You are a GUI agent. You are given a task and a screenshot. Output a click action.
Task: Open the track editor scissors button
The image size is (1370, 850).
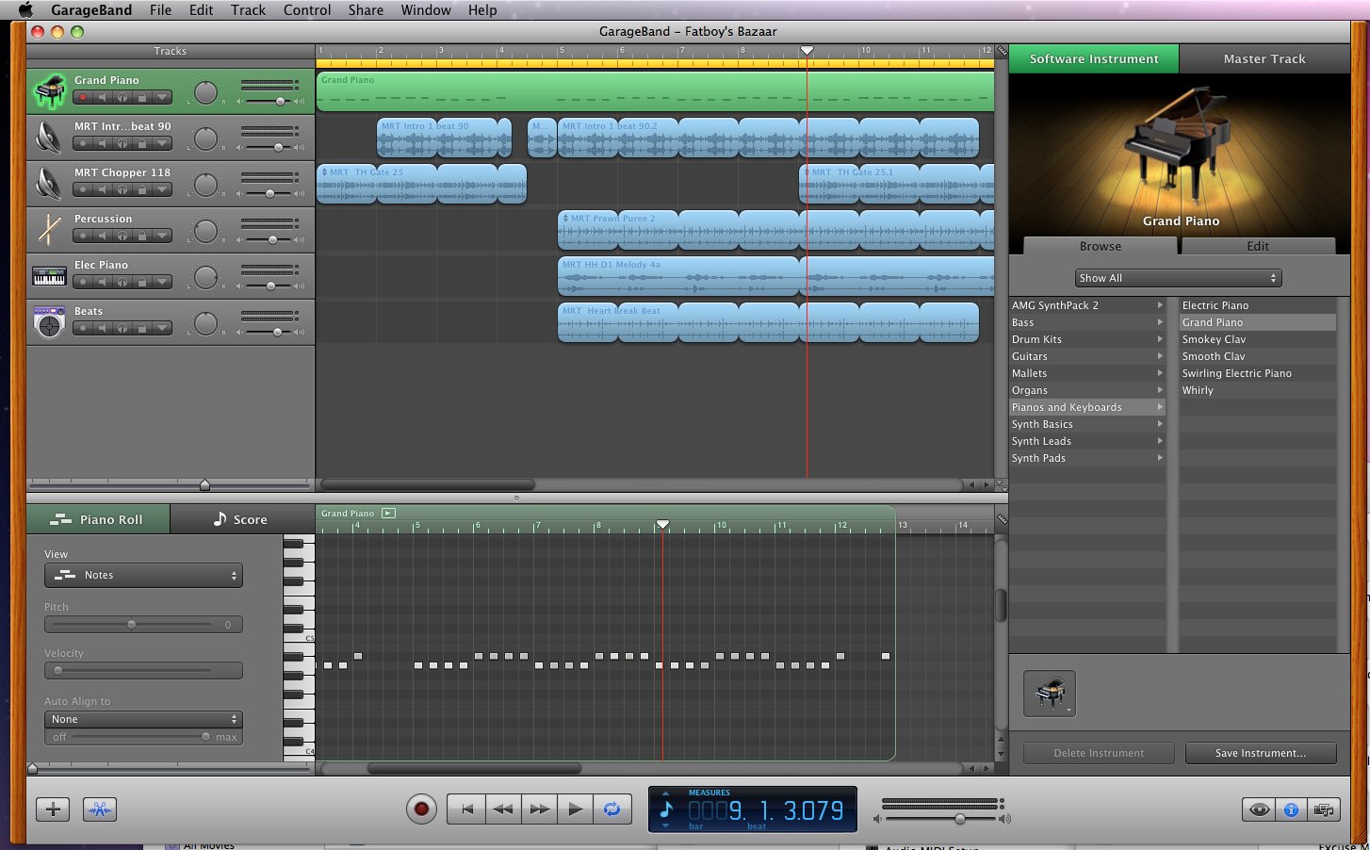[100, 809]
